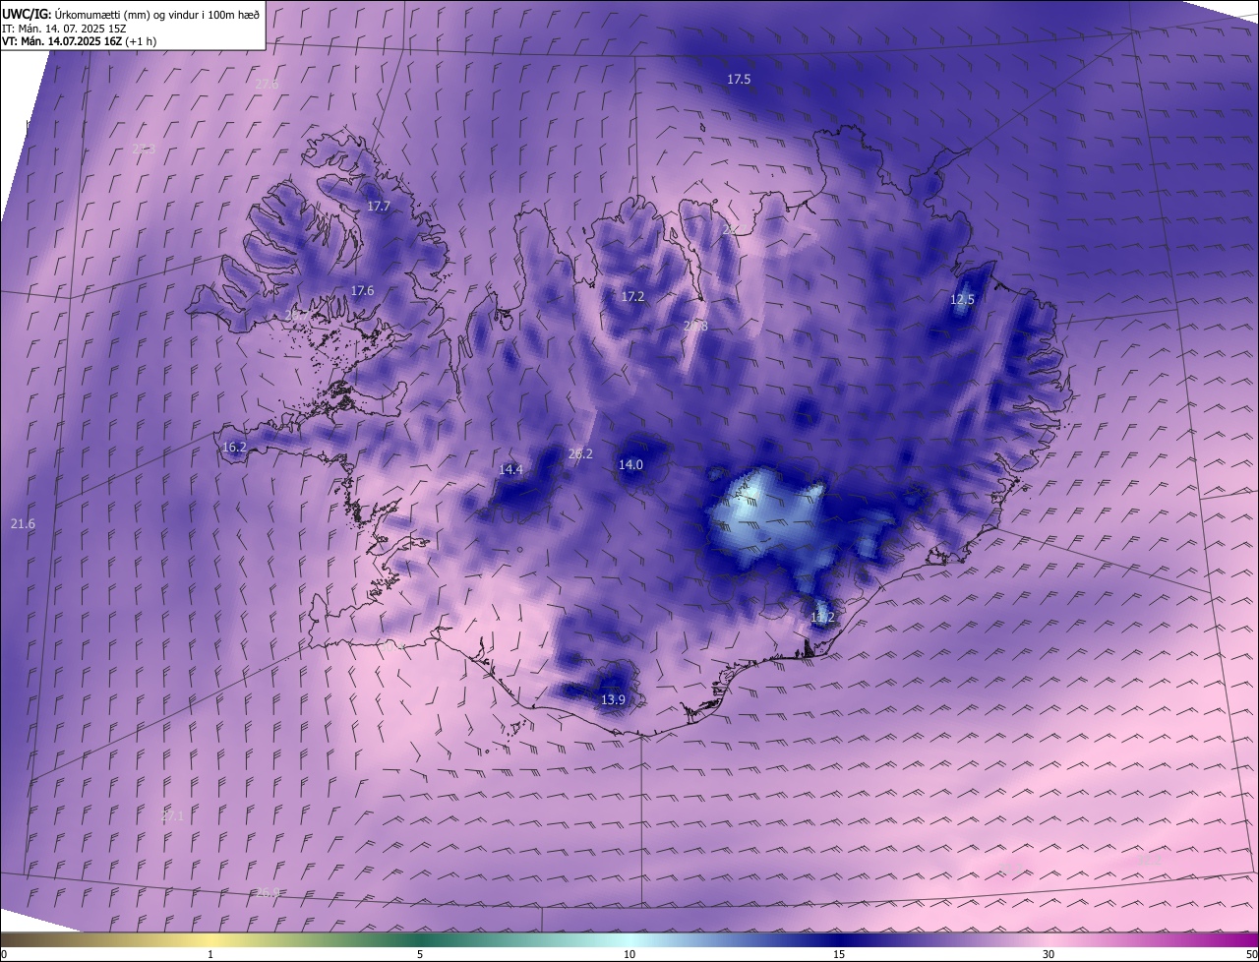Click the 14.0 value label
Image resolution: width=1259 pixels, height=962 pixels.
630,464
